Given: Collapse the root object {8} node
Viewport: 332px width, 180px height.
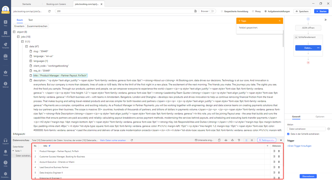Looking at the screenshot, I should point(14,32).
